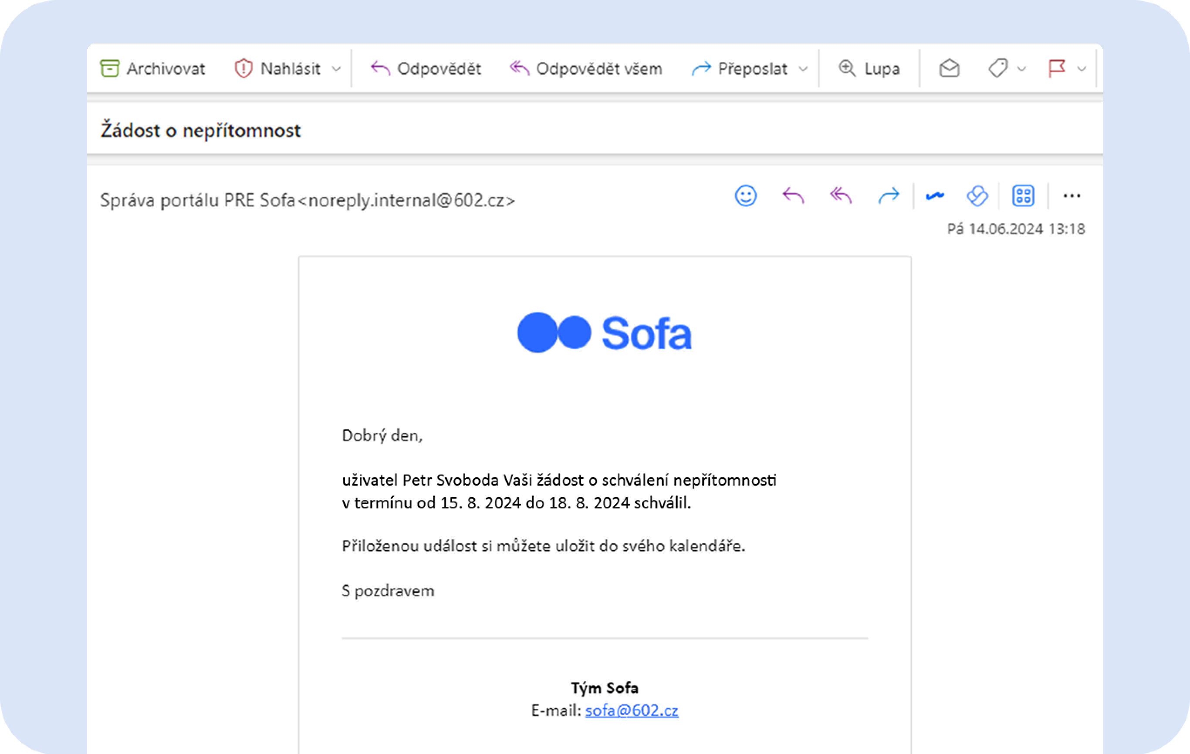This screenshot has width=1190, height=754.
Task: Click the line starting Přiloženou událost
Action: click(543, 546)
